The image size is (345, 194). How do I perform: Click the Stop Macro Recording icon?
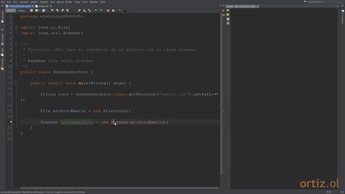click(x=113, y=11)
